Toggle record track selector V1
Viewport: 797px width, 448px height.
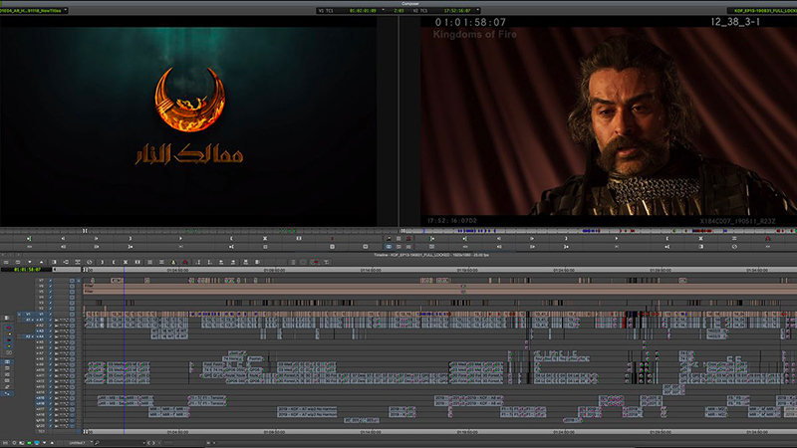pos(41,314)
